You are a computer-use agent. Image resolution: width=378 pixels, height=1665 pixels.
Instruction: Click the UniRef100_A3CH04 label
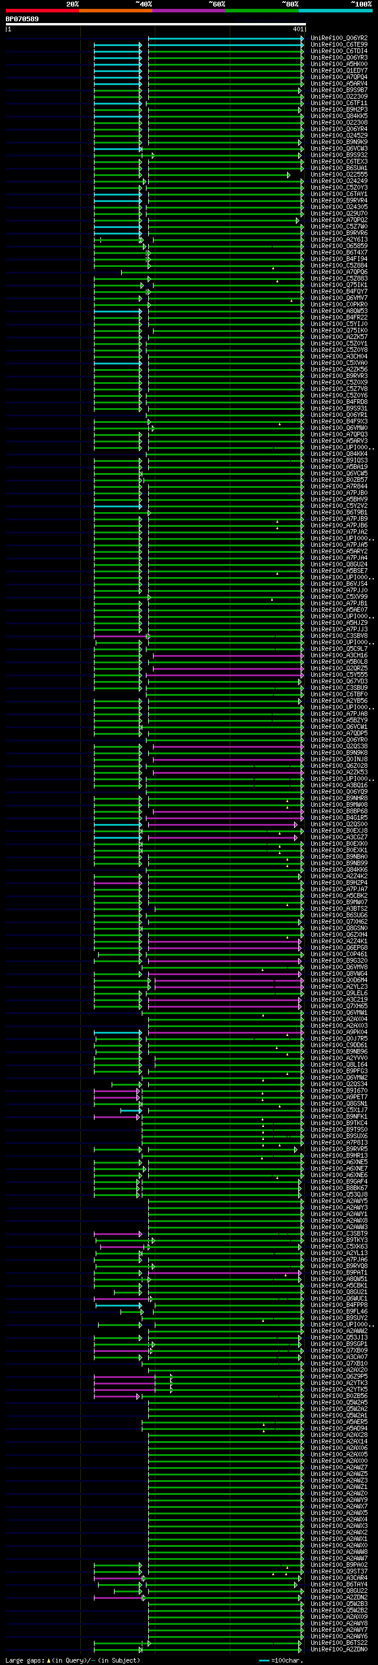(339, 356)
